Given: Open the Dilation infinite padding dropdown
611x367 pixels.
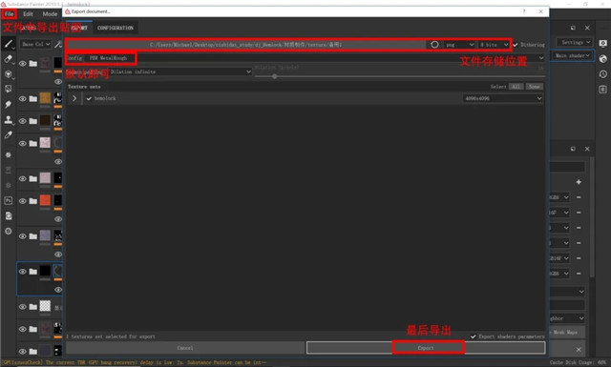Looking at the screenshot, I should tap(180, 71).
